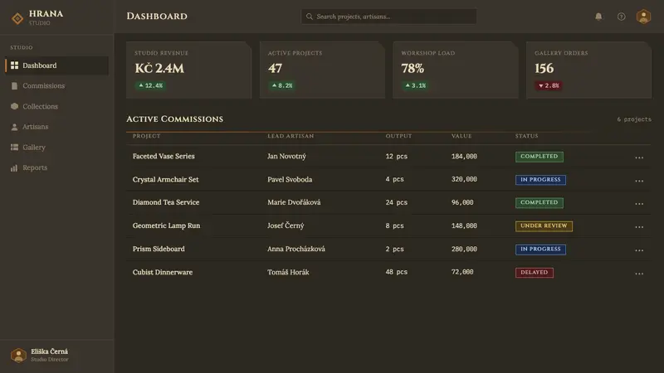Image resolution: width=664 pixels, height=373 pixels.
Task: Open the notifications bell
Action: [x=598, y=17]
